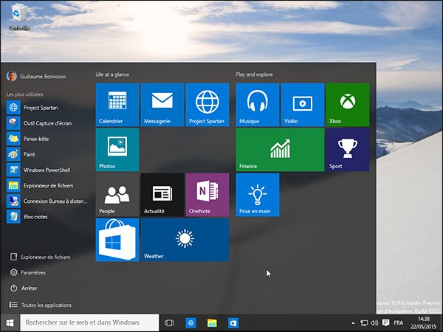Open Project Spartan from the taskbar
The width and height of the screenshot is (443, 332).
(191, 322)
